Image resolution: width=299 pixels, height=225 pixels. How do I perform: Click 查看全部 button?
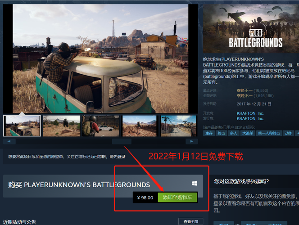tap(190, 221)
